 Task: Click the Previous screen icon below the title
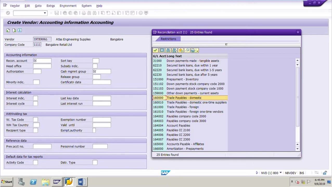coord(8,30)
